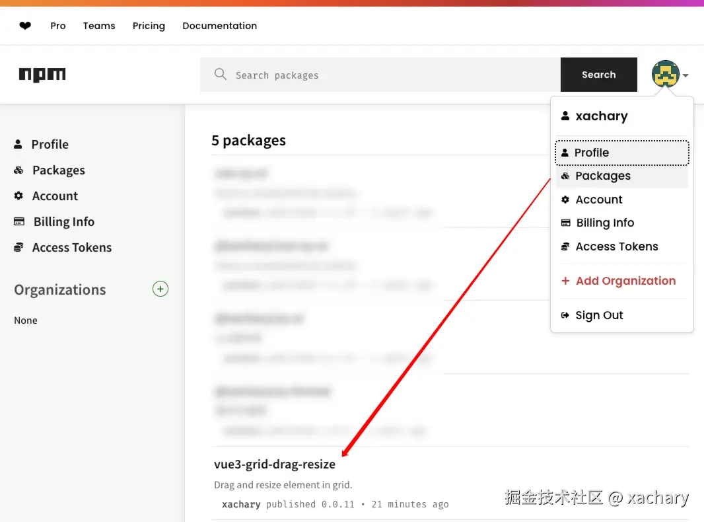Click the user avatar thumbnail

pos(665,74)
